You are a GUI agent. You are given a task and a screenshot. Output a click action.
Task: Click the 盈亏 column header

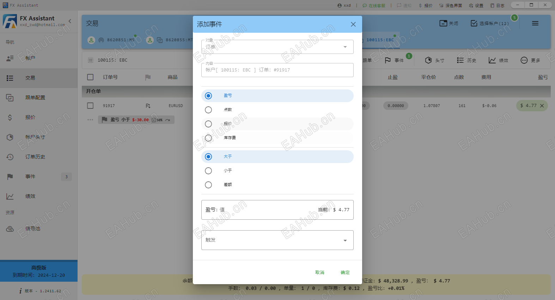click(x=543, y=77)
